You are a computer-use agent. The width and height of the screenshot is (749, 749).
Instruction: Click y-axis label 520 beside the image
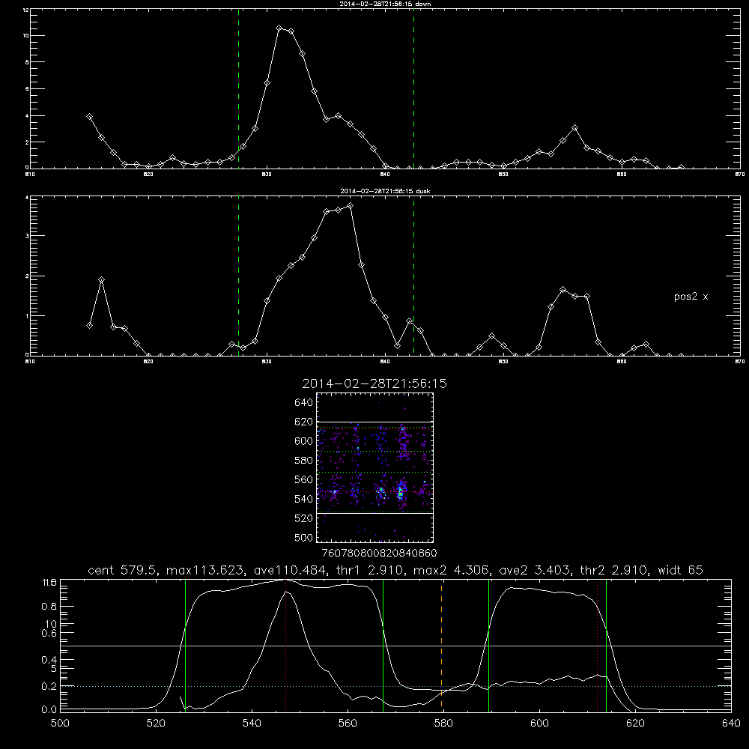[304, 518]
